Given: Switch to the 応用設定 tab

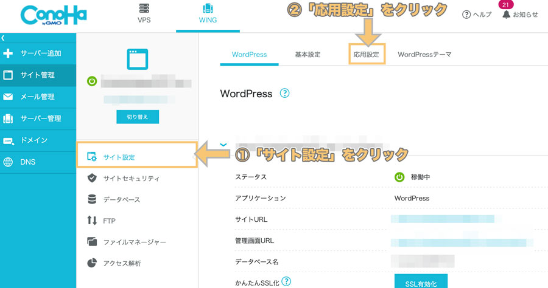Looking at the screenshot, I should tap(367, 55).
